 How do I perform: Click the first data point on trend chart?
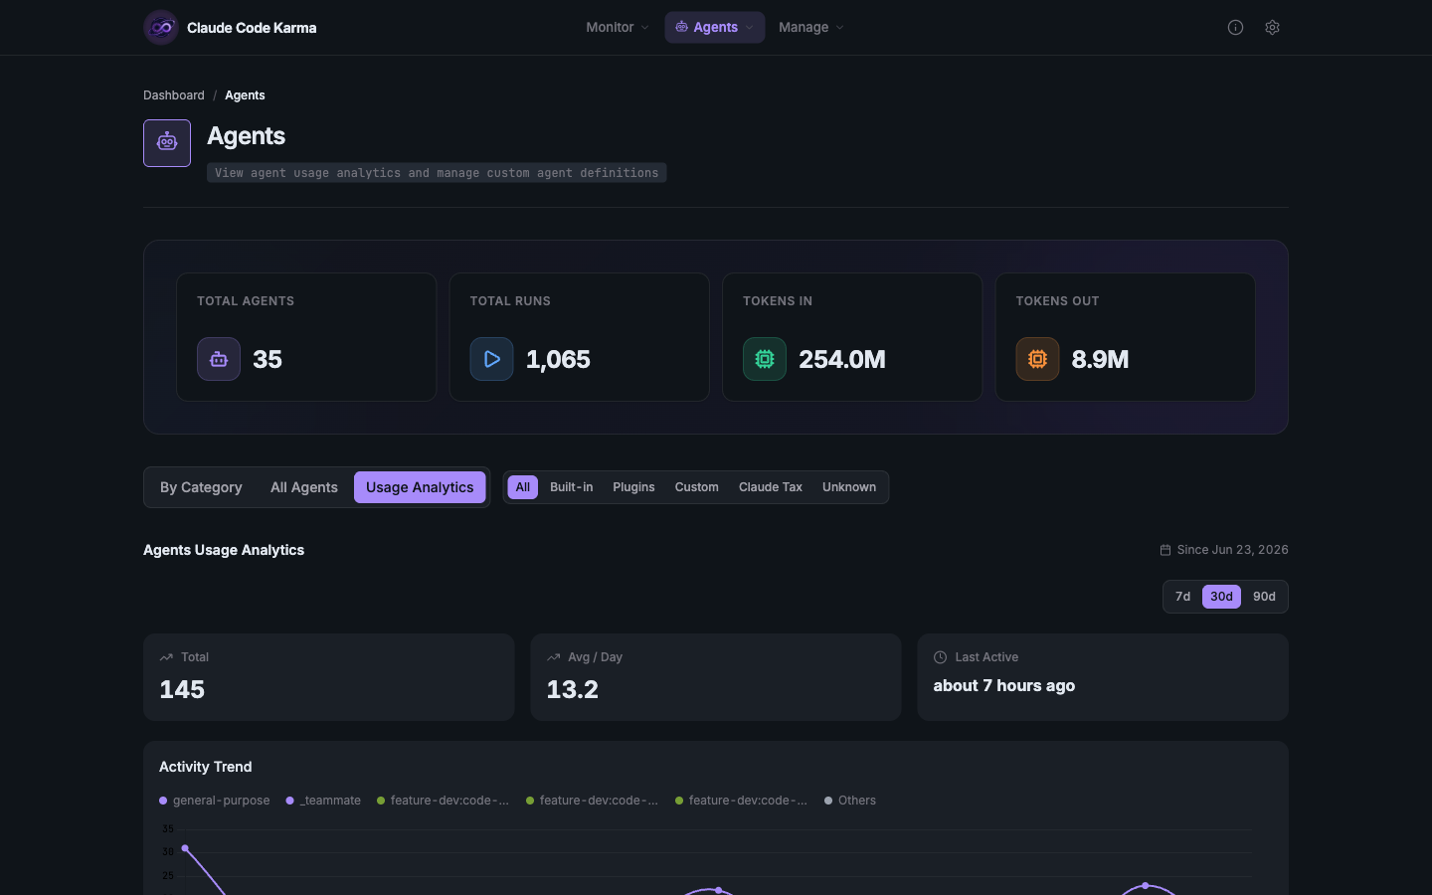(185, 848)
